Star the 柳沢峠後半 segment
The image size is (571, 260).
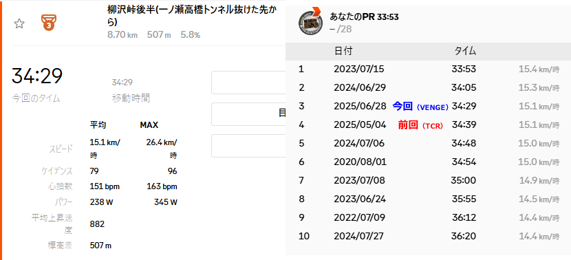pyautogui.click(x=19, y=24)
